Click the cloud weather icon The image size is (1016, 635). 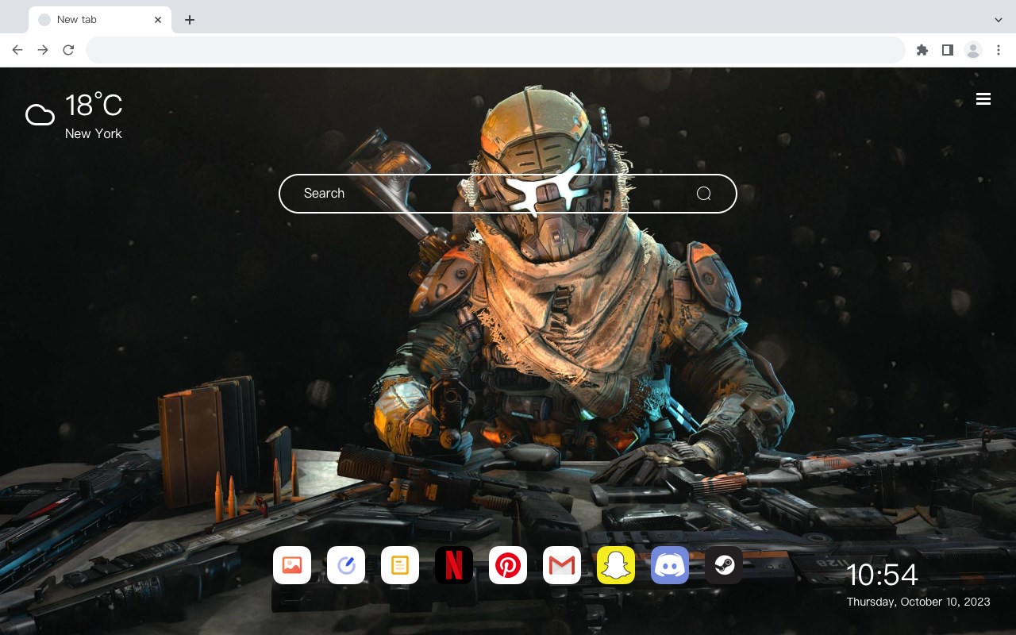40,116
